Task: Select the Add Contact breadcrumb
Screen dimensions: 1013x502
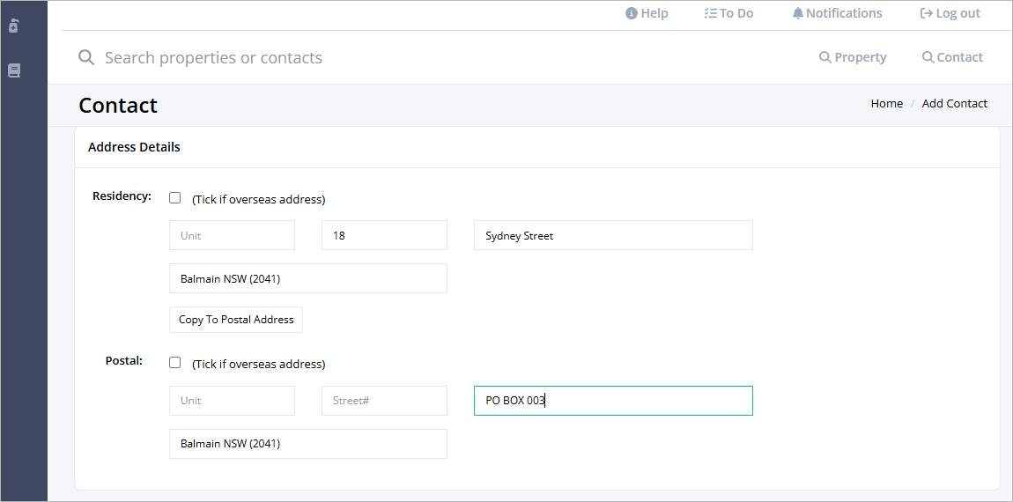Action: point(954,103)
